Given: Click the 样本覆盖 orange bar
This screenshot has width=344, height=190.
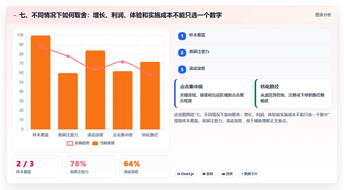Looking at the screenshot, I should [41, 82].
